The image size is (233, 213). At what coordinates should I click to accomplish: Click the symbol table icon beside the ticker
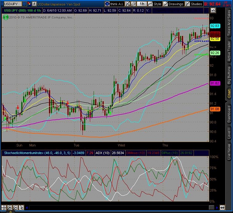(34, 4)
